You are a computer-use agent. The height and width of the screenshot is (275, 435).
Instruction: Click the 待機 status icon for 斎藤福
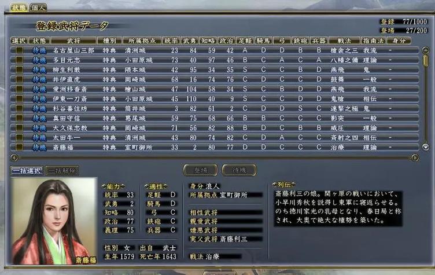39,147
